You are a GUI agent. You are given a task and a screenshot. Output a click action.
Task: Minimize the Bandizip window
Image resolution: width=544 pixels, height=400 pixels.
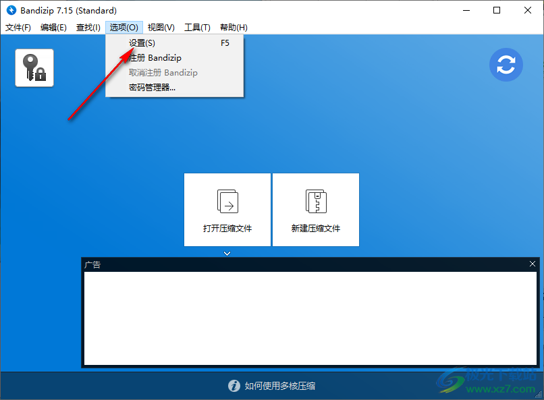(x=466, y=10)
